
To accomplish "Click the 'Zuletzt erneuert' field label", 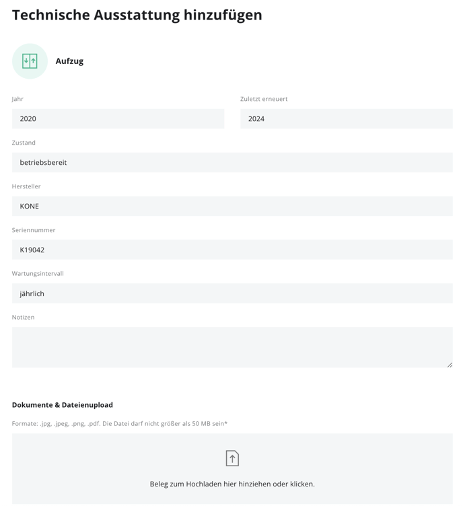I will (x=264, y=99).
